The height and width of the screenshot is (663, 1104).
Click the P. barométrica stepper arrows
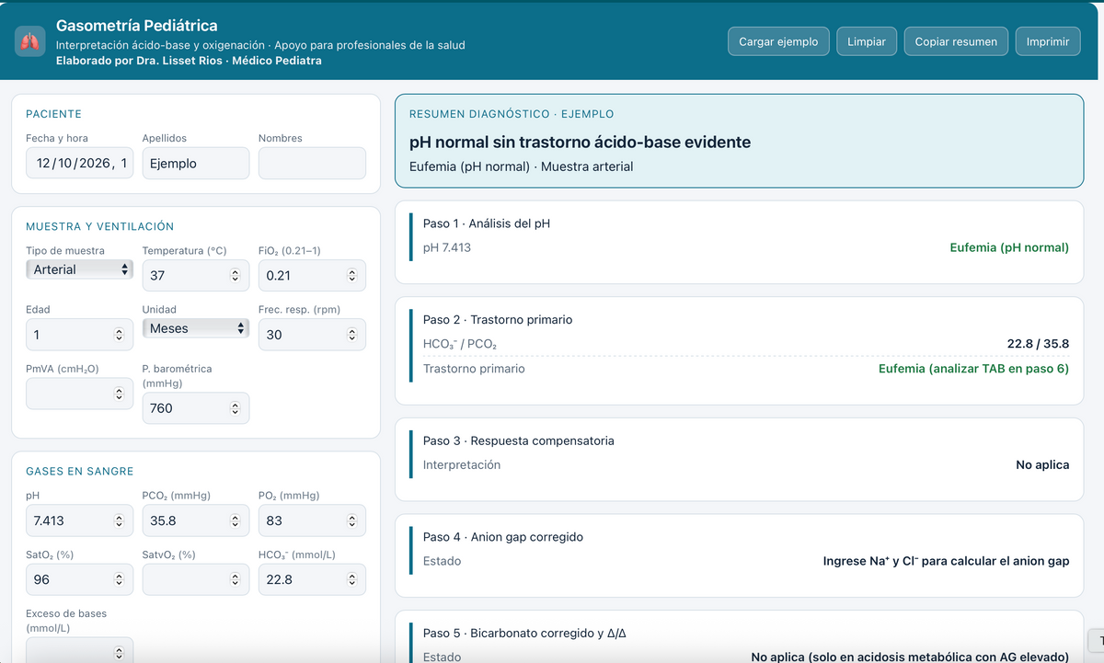[235, 408]
